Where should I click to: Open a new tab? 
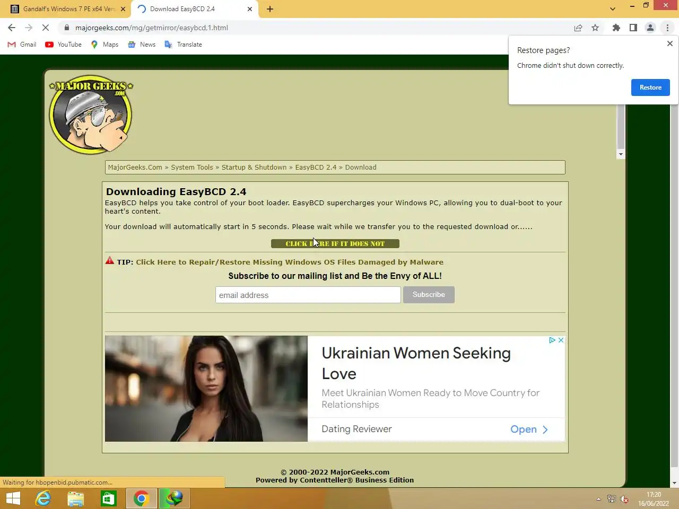[x=270, y=9]
